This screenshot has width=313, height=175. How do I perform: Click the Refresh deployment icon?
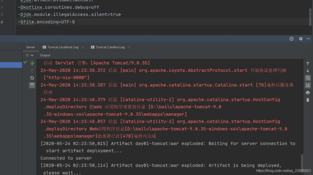(x=32, y=78)
